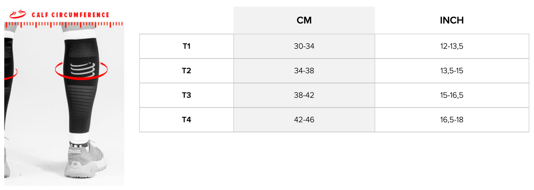The image size is (534, 190).
Task: Click the red tape measure arrow icon
Action: pos(18,14)
